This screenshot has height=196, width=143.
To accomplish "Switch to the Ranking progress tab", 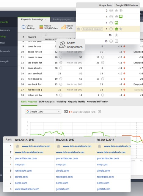I will 62,19.
